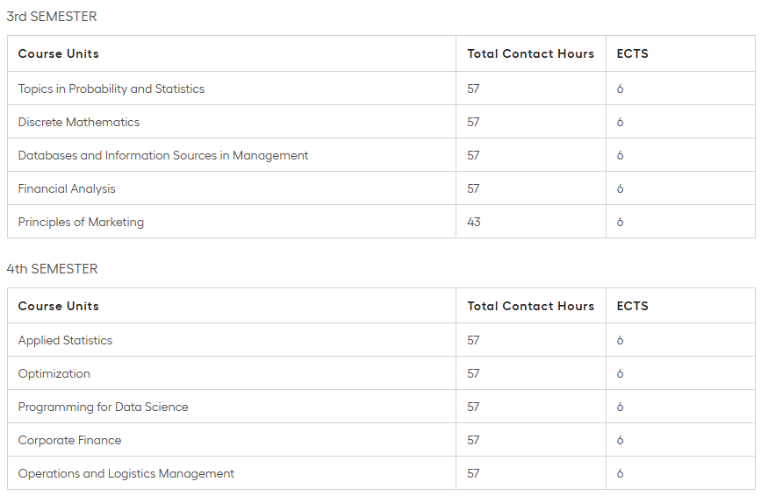Open the Optimization course entry
Screen dimensions: 761x496
tap(54, 373)
